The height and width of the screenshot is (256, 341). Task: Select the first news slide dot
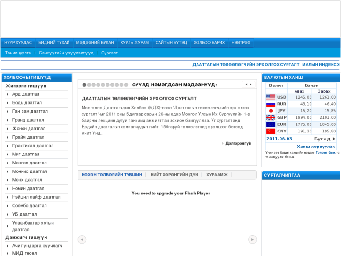pyautogui.click(x=84, y=85)
